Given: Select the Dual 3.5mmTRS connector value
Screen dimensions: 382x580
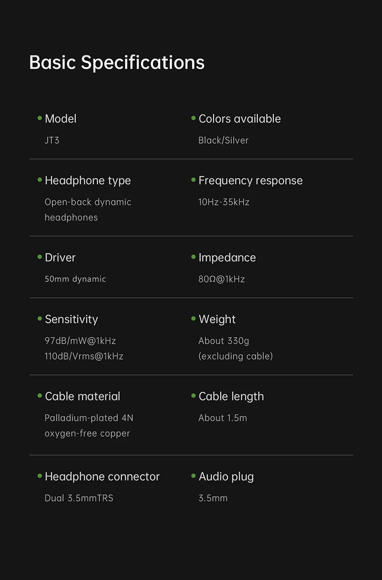Looking at the screenshot, I should pos(79,498).
